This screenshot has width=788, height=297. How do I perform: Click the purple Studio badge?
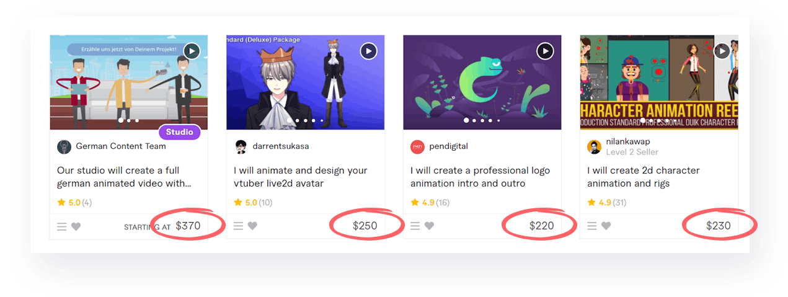tap(180, 132)
